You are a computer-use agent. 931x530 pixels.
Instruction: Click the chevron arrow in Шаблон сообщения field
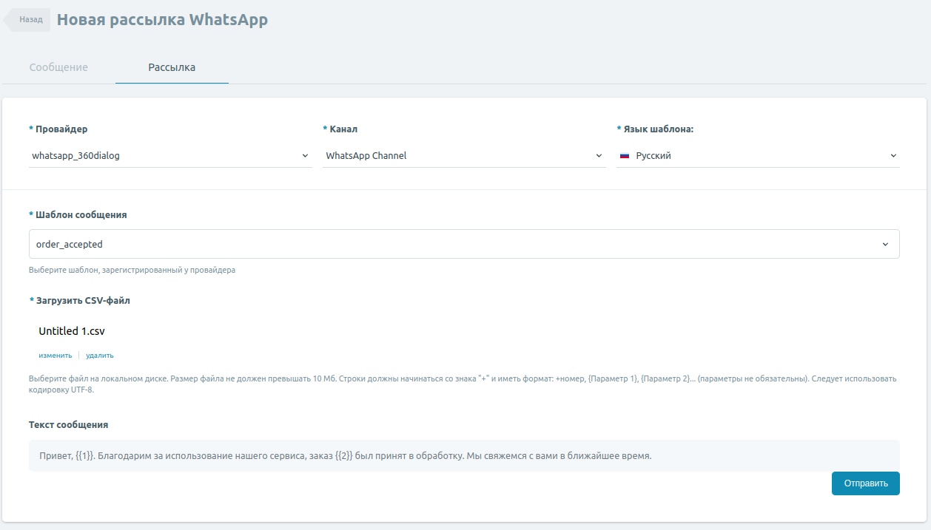click(x=885, y=244)
